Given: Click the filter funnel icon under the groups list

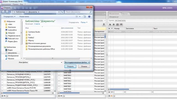Looking at the screenshot, I should [61, 96].
